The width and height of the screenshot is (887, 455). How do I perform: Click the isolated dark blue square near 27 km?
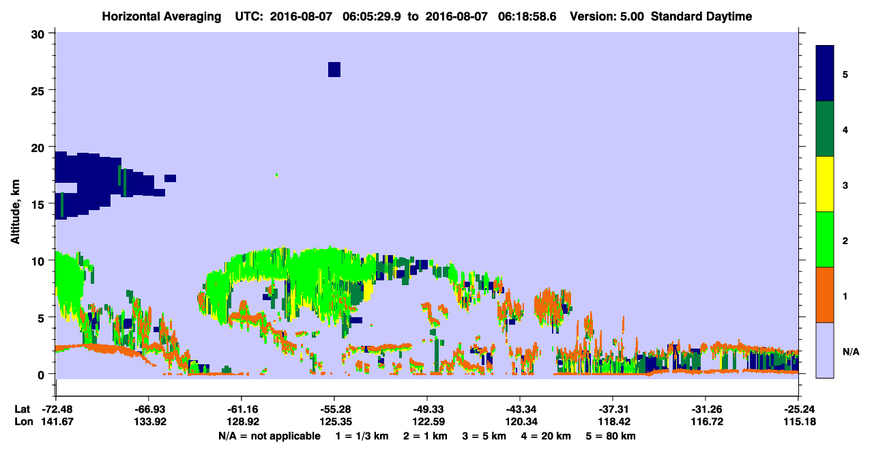point(334,70)
